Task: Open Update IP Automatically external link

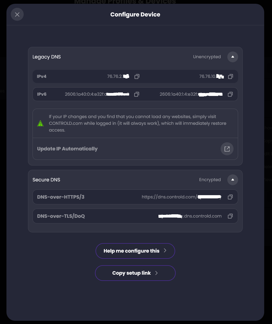Action: click(x=227, y=149)
